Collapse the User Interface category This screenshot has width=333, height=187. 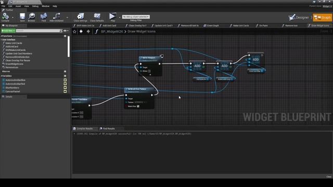pos(1,39)
